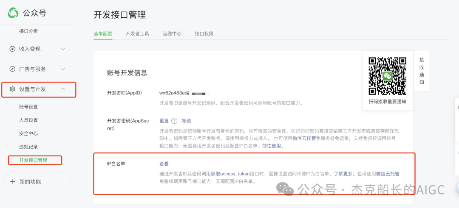Click the 开发者ID(AppID) label
The width and height of the screenshot is (459, 208).
coord(125,93)
